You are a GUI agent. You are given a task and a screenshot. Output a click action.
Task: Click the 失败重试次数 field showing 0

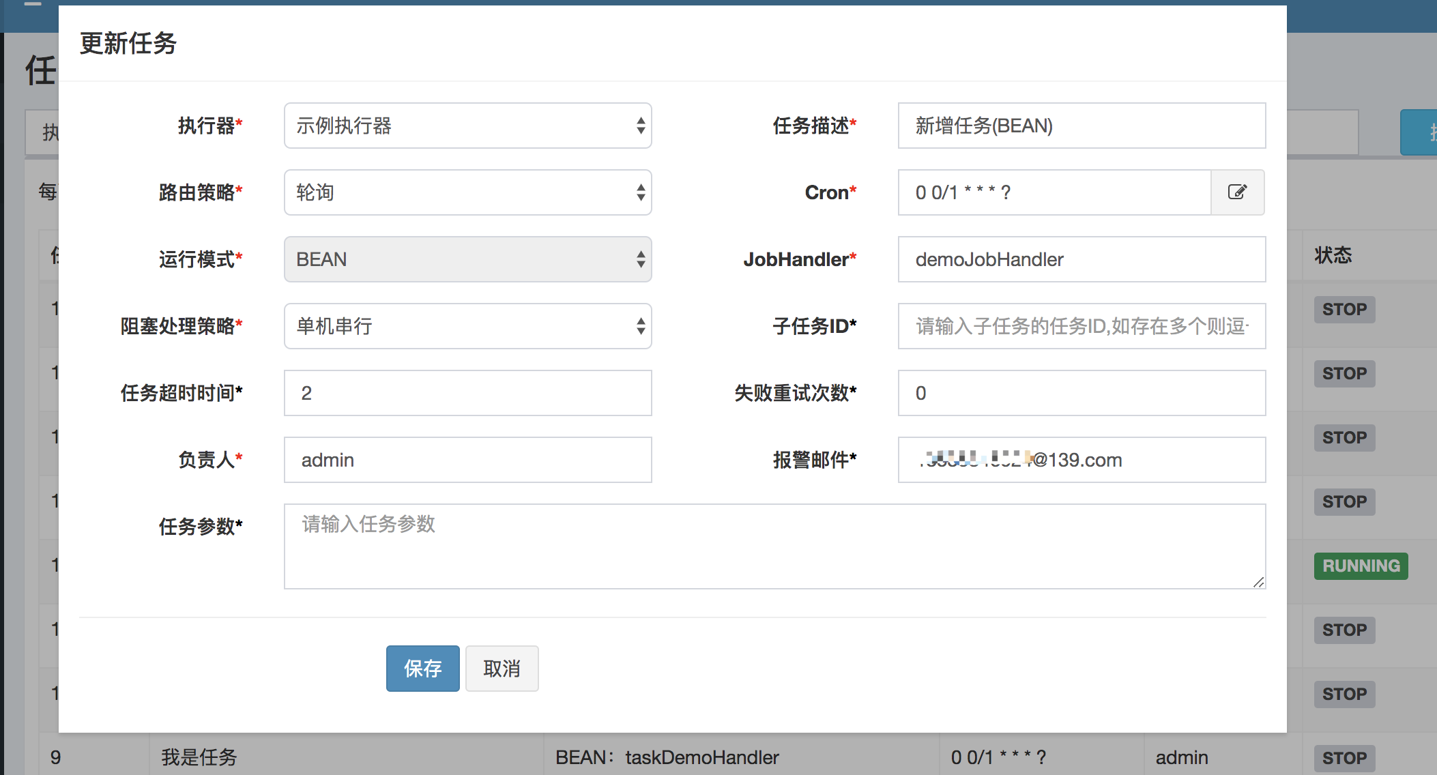point(1081,393)
